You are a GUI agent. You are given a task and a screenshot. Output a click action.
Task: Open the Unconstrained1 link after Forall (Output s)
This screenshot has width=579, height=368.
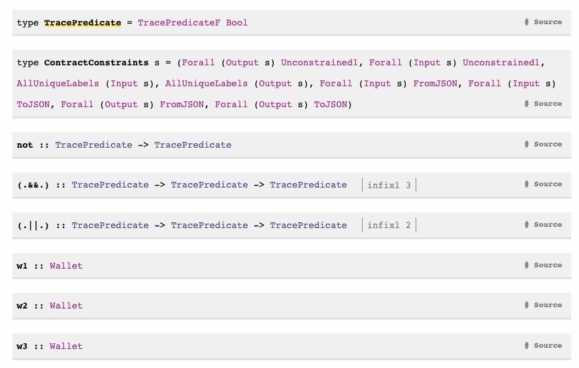(319, 63)
